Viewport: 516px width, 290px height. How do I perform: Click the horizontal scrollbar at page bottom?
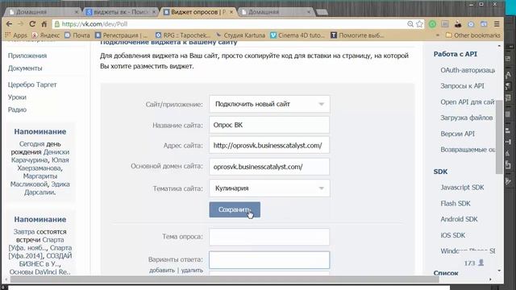(224, 280)
